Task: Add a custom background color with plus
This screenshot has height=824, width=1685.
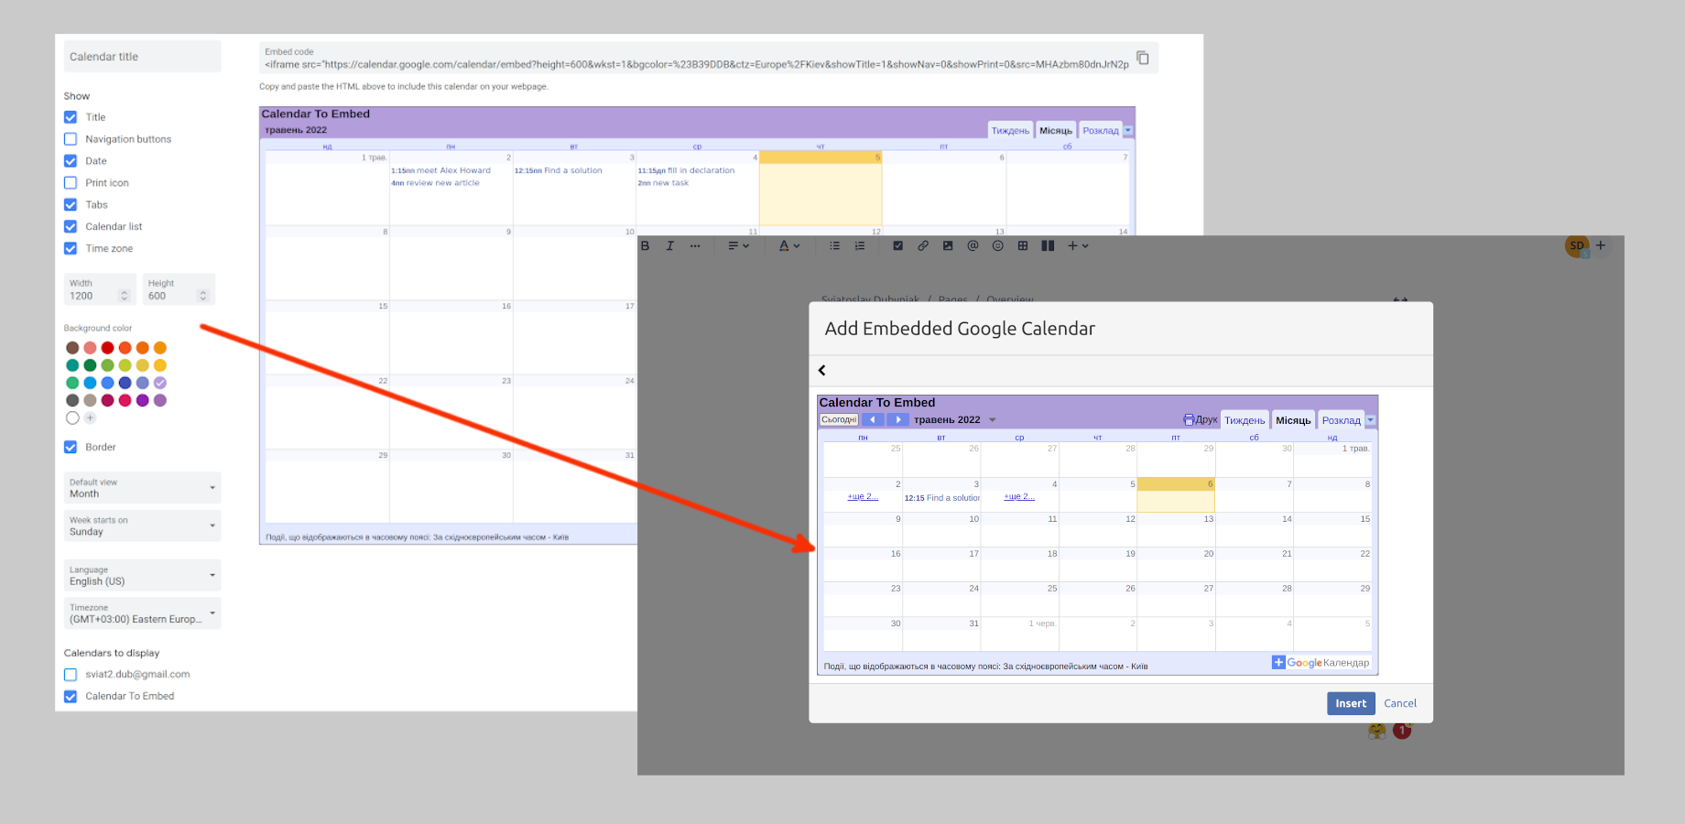Action: coord(90,417)
